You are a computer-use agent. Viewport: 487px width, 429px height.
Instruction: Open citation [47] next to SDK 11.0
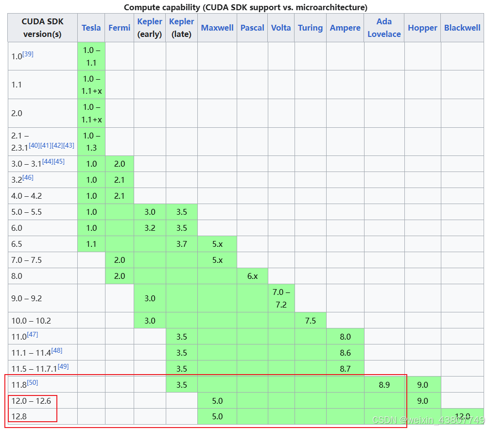click(x=33, y=334)
